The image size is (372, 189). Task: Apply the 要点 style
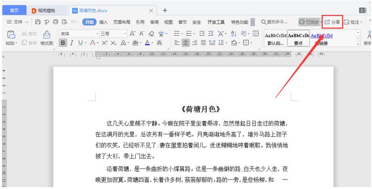tap(298, 38)
